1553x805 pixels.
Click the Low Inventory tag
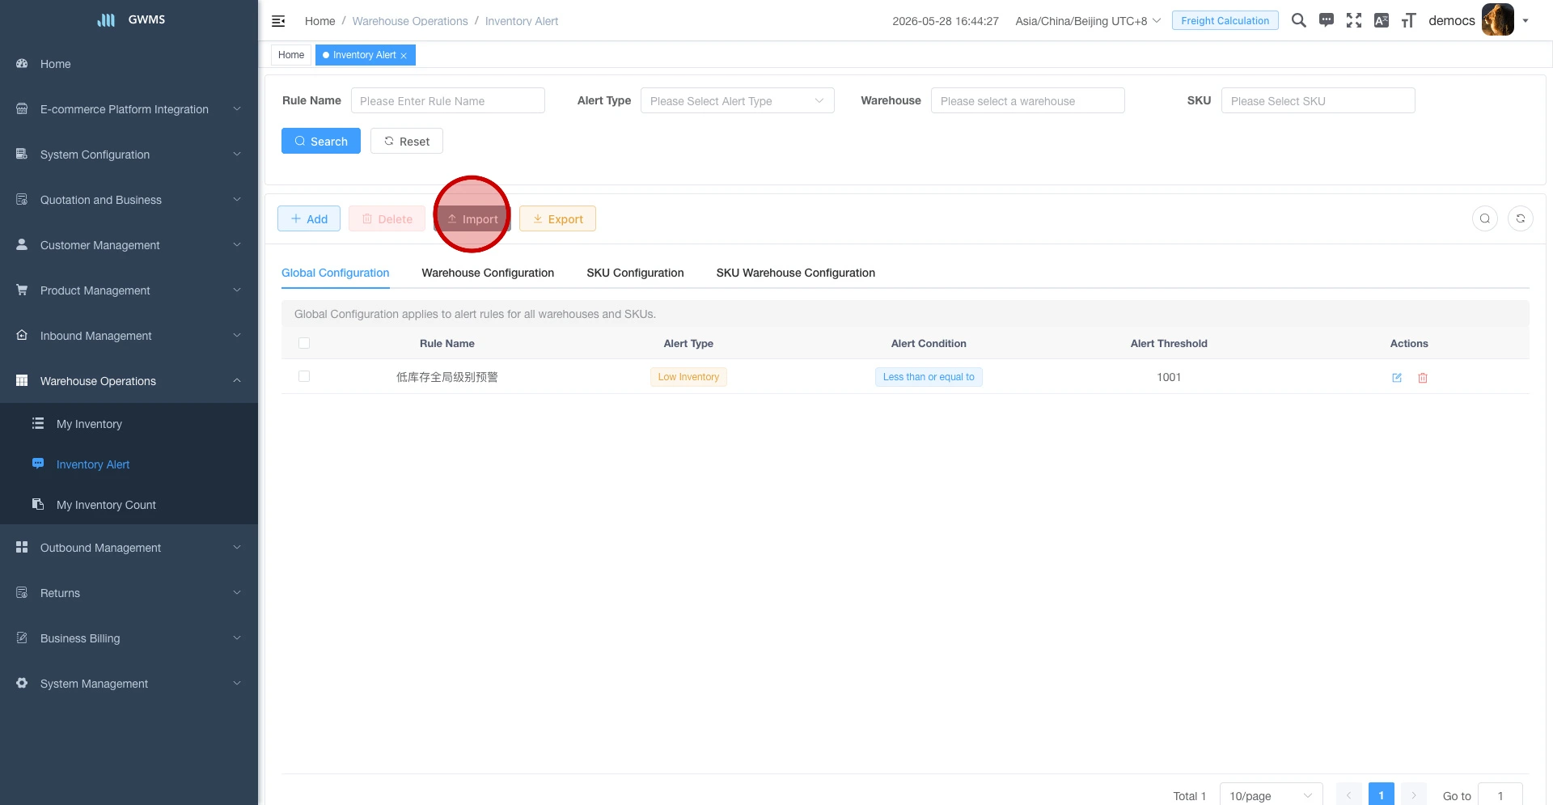tap(688, 377)
